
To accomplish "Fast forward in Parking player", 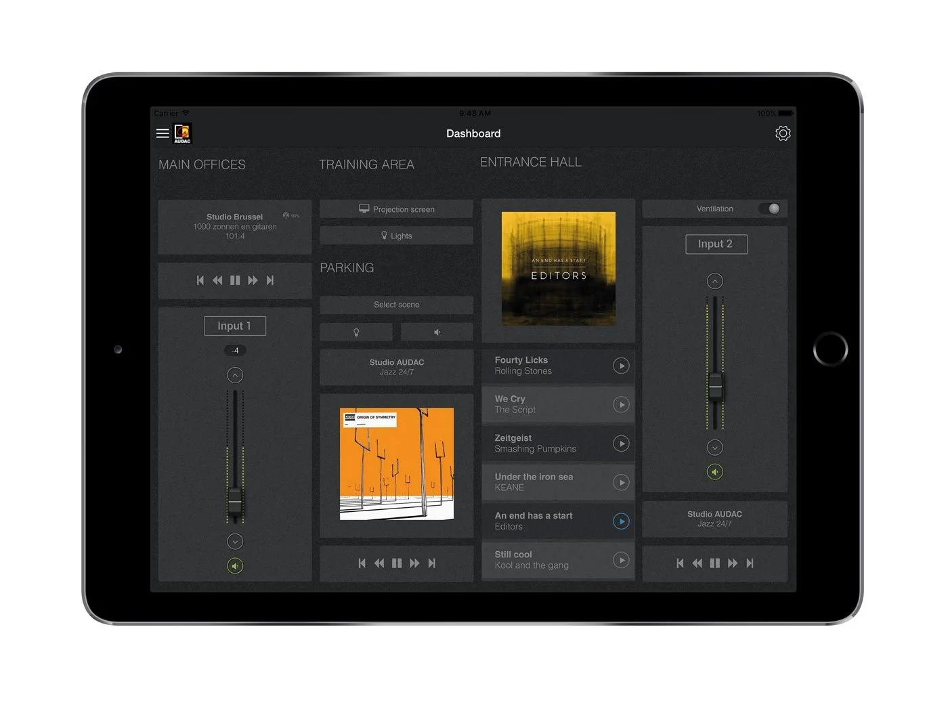I will click(414, 563).
